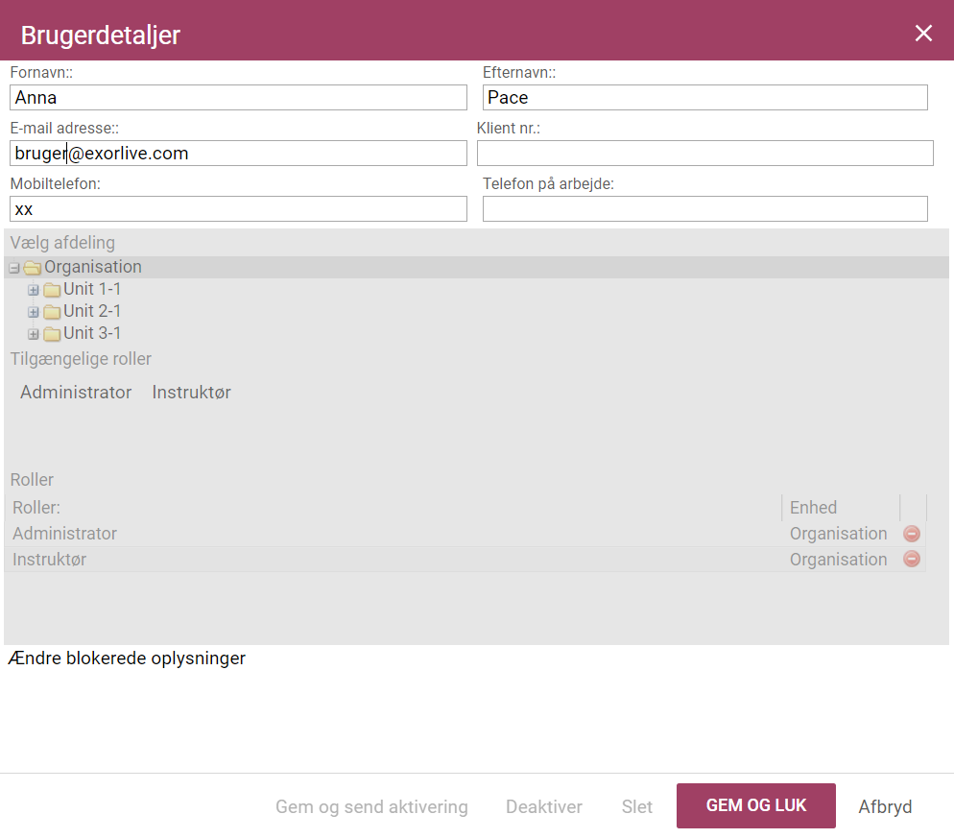
Task: Select the Administrator available role
Action: [76, 392]
